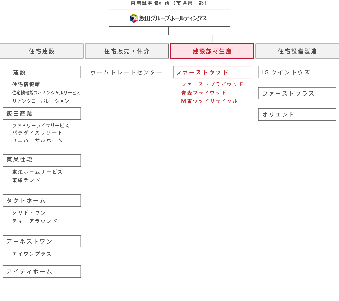Image resolution: width=339 pixels, height=301 pixels.
Task: Select the 住宅建設 category tab
Action: (x=42, y=51)
